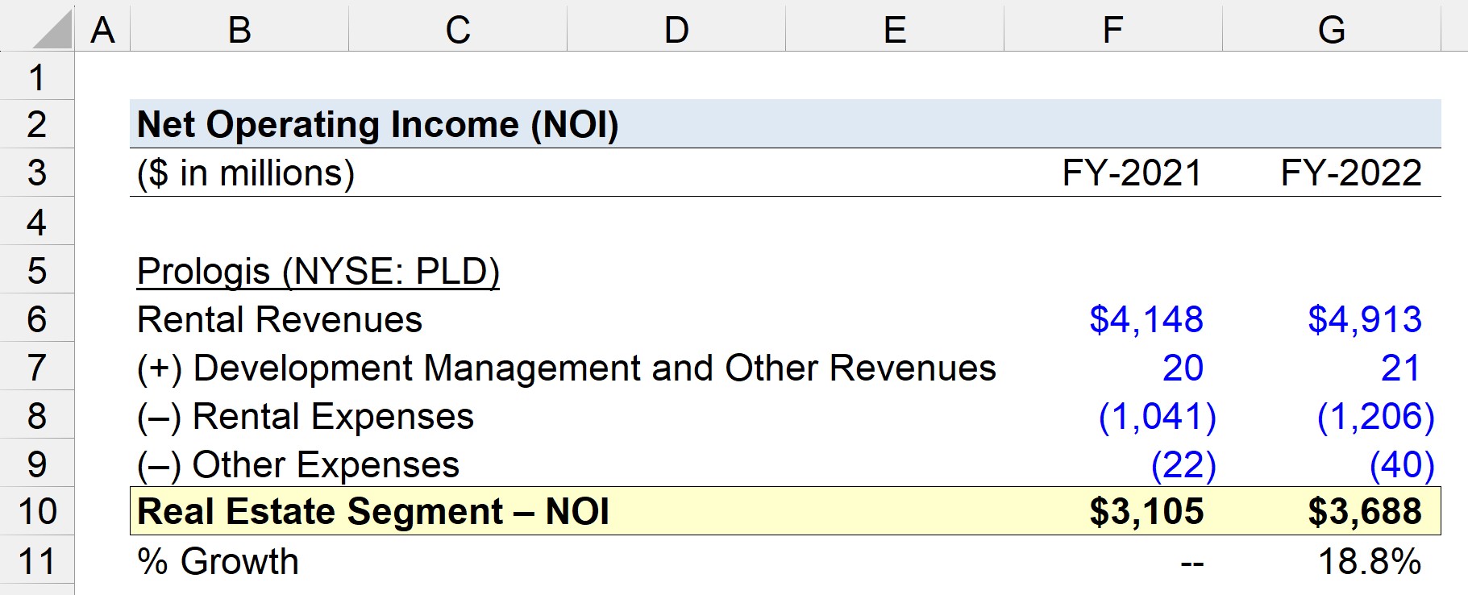Select column F header
1468x595 pixels.
(1113, 30)
